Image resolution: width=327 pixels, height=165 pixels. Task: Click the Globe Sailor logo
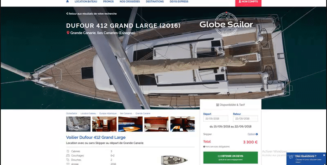pyautogui.click(x=226, y=25)
